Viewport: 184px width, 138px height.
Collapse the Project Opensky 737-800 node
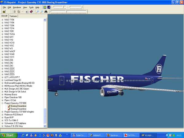pos(2,103)
